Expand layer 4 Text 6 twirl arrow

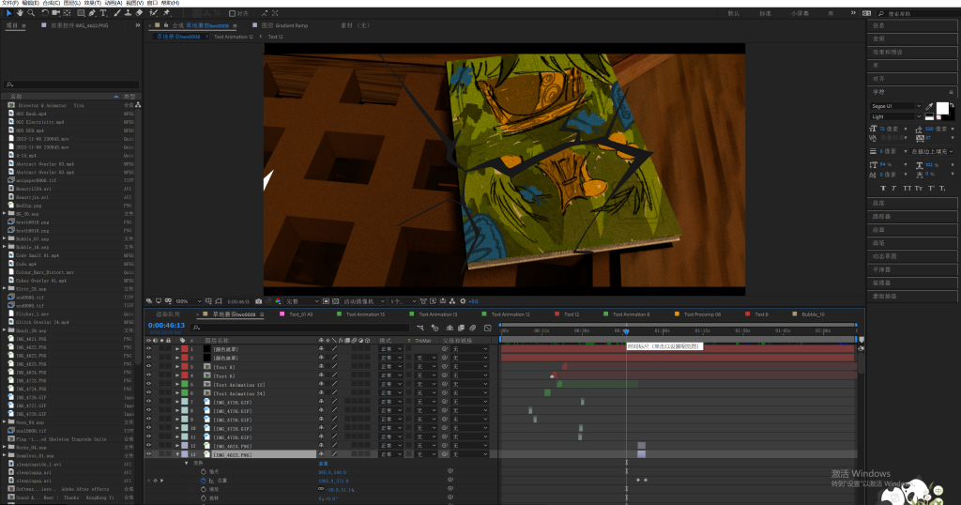pyautogui.click(x=177, y=375)
